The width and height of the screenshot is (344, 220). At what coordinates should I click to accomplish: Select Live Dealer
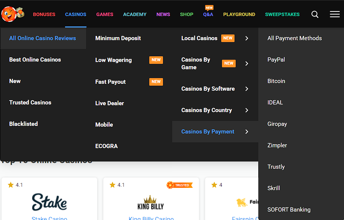click(x=109, y=103)
